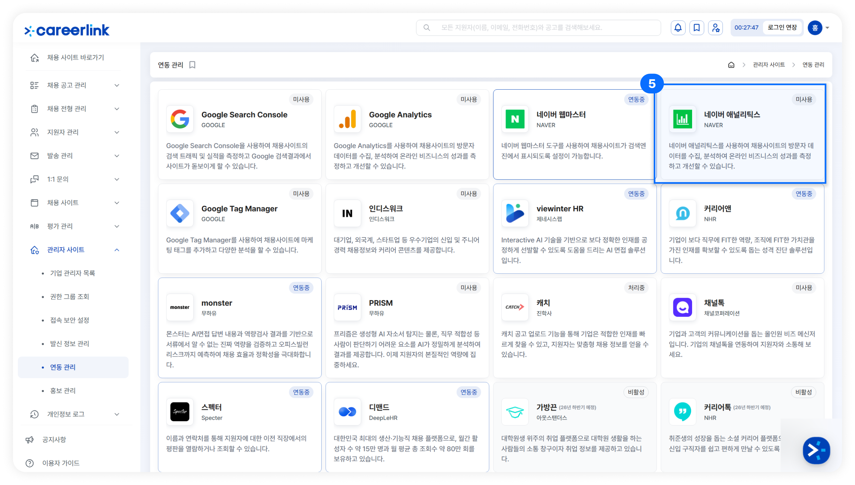
Task: Click the 미사용 badge on PRISM
Action: click(x=469, y=288)
